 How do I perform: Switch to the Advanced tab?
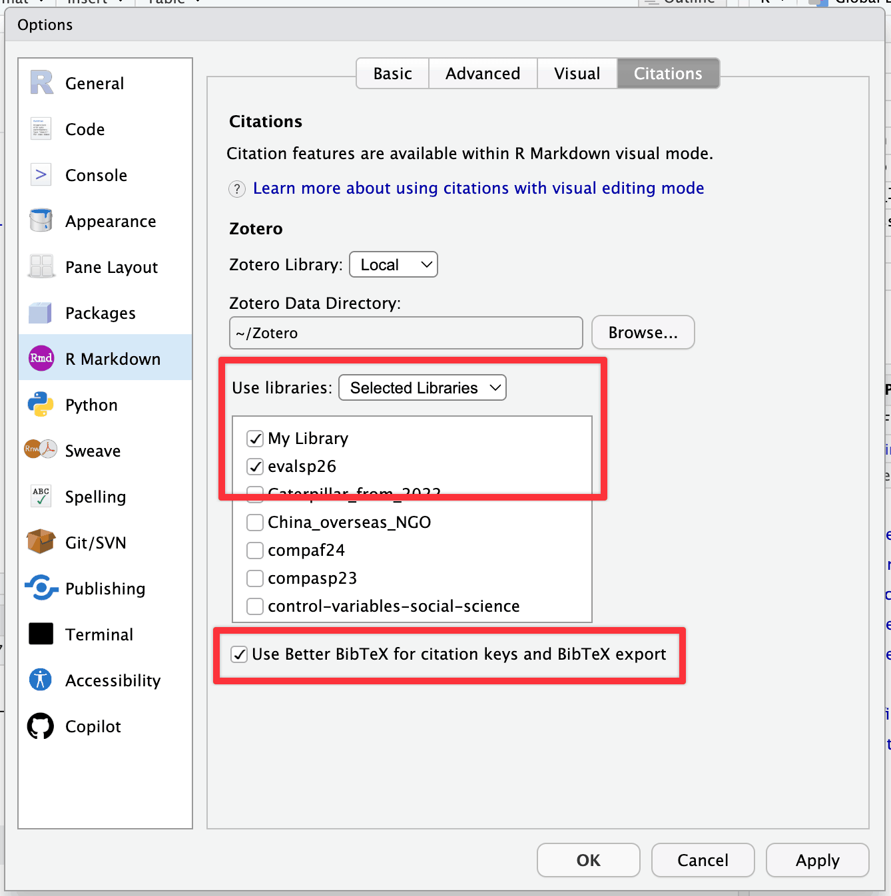tap(483, 74)
